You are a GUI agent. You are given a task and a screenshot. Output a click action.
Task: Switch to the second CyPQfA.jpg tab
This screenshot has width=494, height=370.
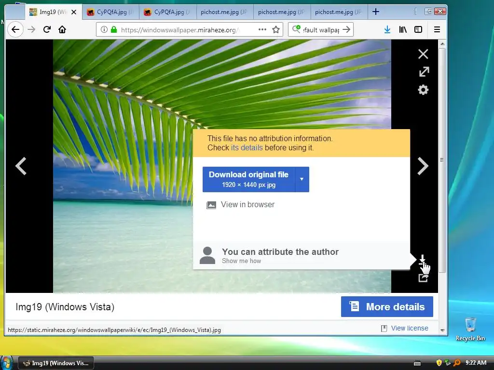click(167, 12)
